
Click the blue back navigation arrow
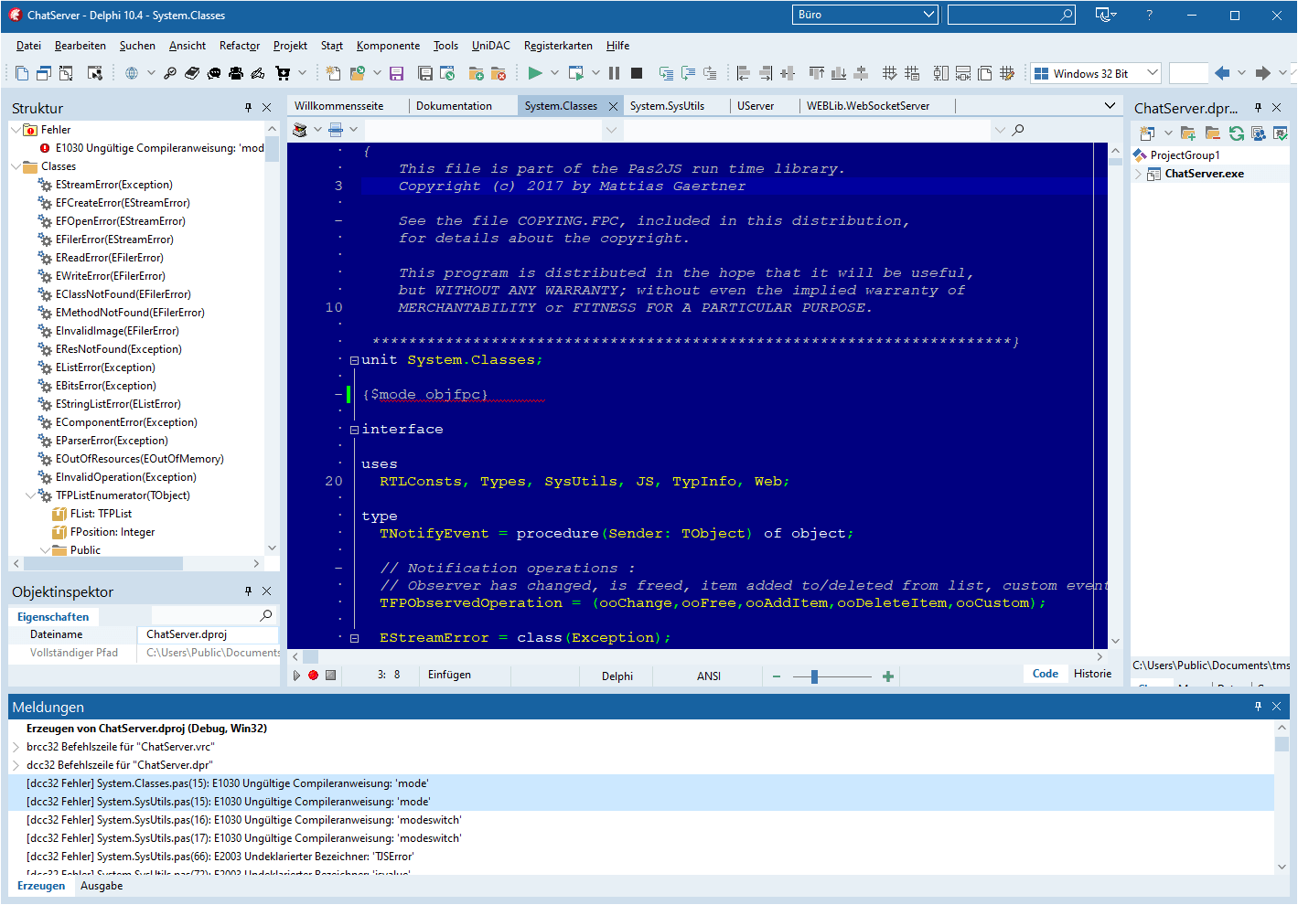point(1222,73)
